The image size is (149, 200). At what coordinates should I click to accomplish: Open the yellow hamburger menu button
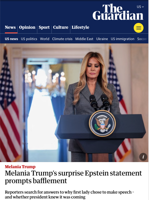click(139, 28)
